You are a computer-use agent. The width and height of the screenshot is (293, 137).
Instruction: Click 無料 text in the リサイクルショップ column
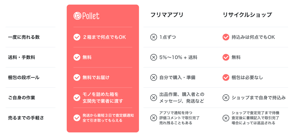coord(236,57)
